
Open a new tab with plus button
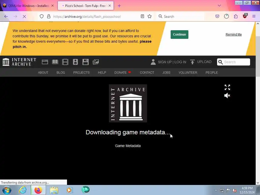click(x=119, y=6)
